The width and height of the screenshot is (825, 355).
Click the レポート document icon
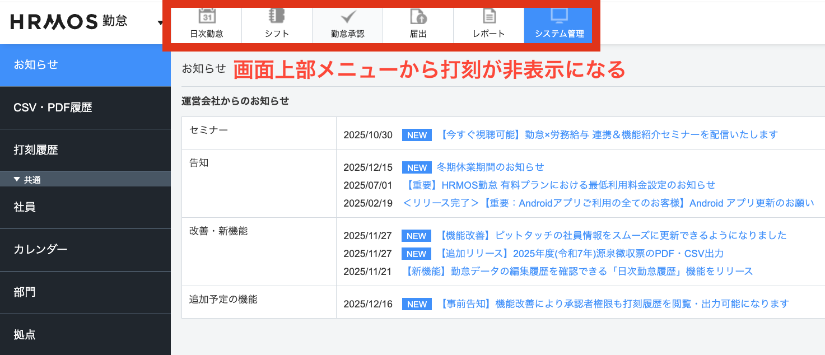click(489, 17)
